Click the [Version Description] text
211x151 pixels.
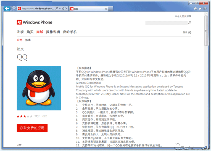tap(88, 83)
